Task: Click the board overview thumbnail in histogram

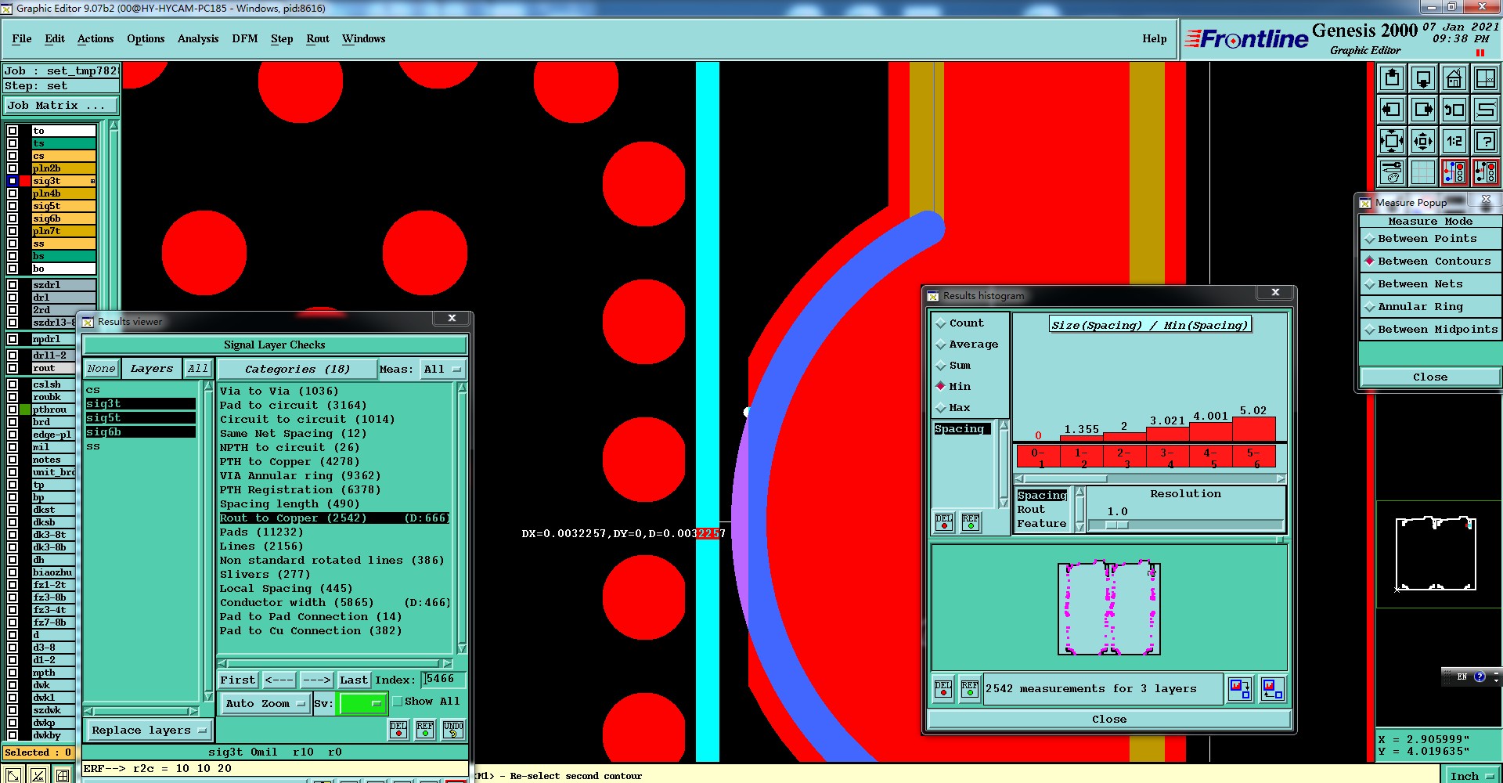Action: [1108, 608]
